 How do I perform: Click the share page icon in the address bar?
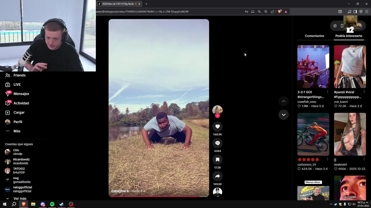tap(272, 12)
